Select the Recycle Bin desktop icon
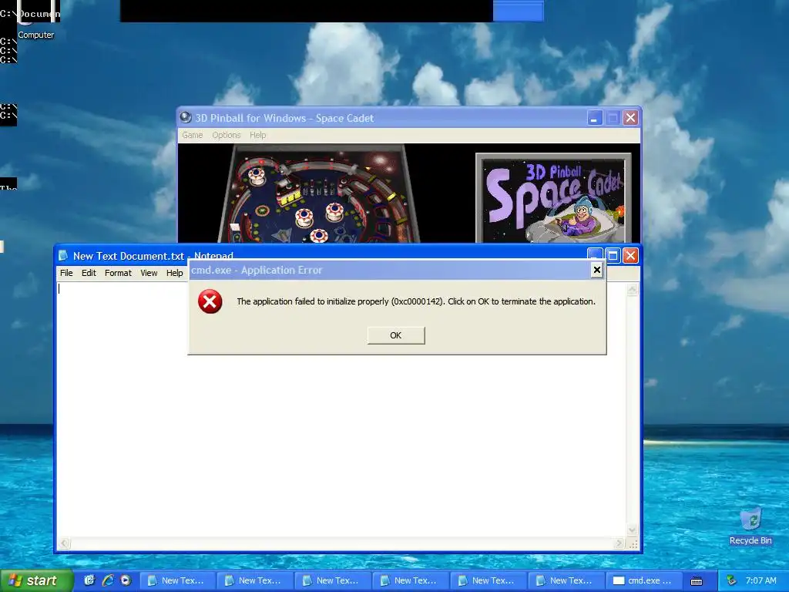 tap(750, 526)
